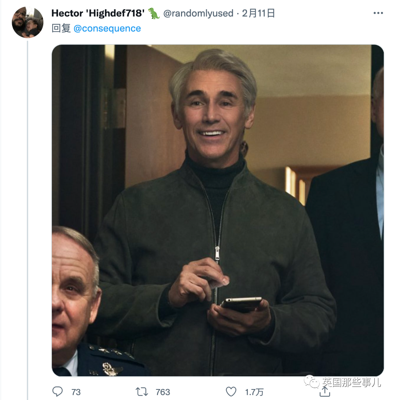Image resolution: width=394 pixels, height=400 pixels.
Task: Click the reply speech bubble icon
Action: coord(58,392)
